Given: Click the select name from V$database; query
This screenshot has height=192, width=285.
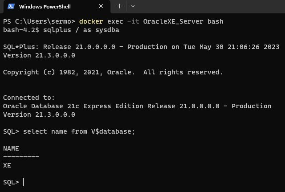Looking at the screenshot, I should click(79, 131).
